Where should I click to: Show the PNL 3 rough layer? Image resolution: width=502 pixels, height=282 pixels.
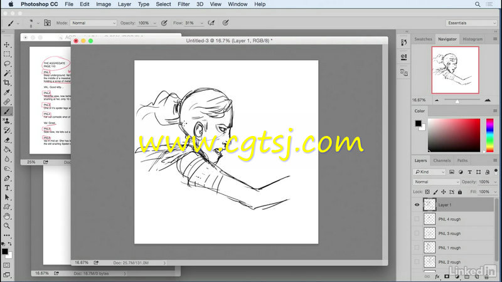click(x=417, y=233)
